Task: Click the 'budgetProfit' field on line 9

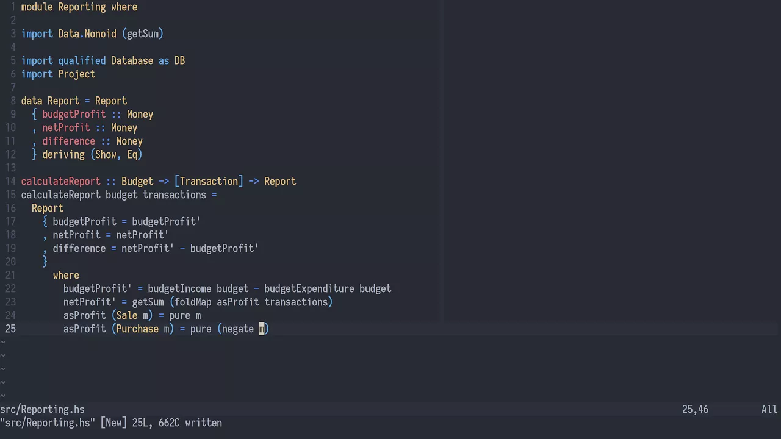Action: click(74, 115)
